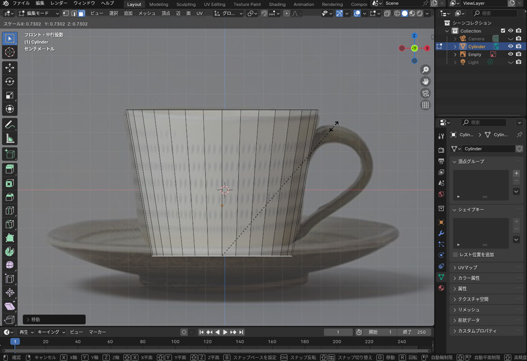Open the メッシュ menu
Screen dimensions: 527x361
(x=147, y=13)
